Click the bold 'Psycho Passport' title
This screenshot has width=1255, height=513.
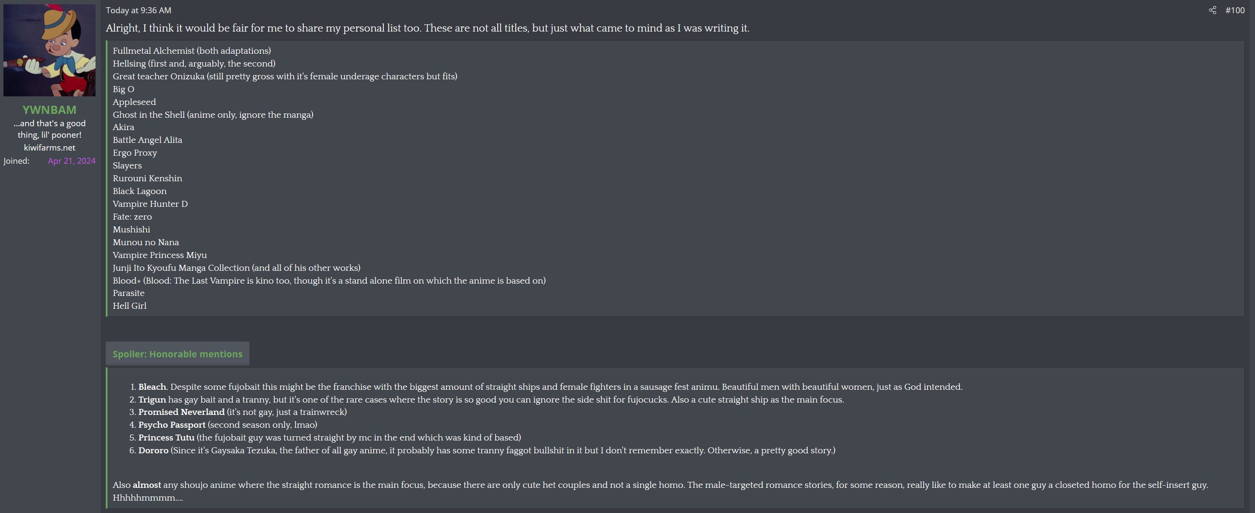[x=171, y=425]
